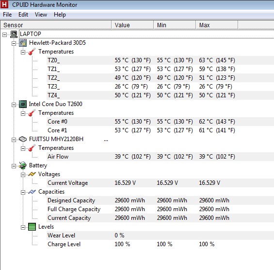The width and height of the screenshot is (274, 270).
Task: Click the CPUID Hardware Monitor title bar
Action: coord(137,4)
